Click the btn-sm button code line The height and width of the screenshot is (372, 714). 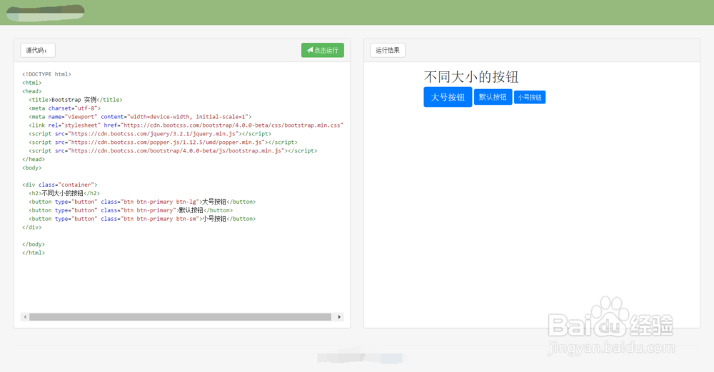point(142,219)
